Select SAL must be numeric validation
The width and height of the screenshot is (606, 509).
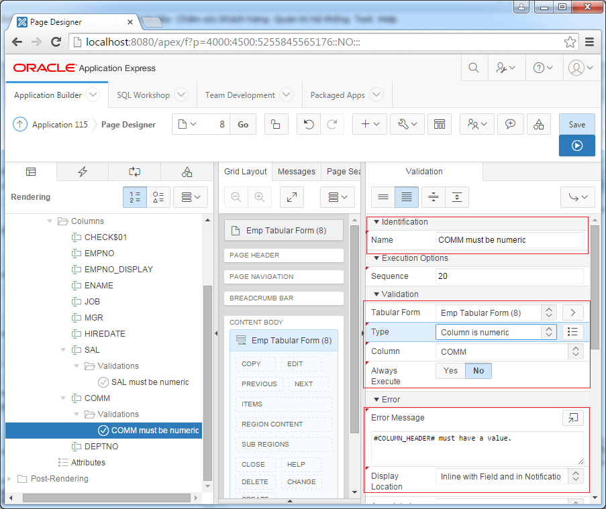click(150, 382)
